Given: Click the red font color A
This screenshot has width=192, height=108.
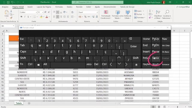Looking at the screenshot, I should [47, 17].
